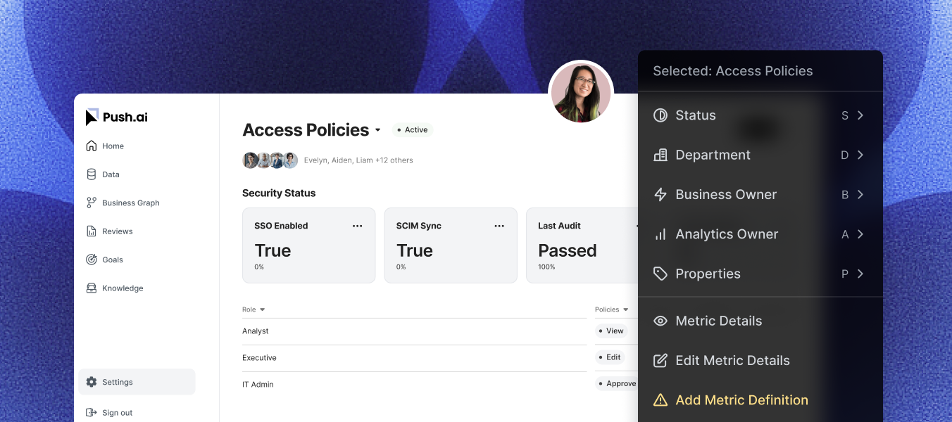Click the Knowledge icon in sidebar
The image size is (952, 422).
[x=92, y=288]
